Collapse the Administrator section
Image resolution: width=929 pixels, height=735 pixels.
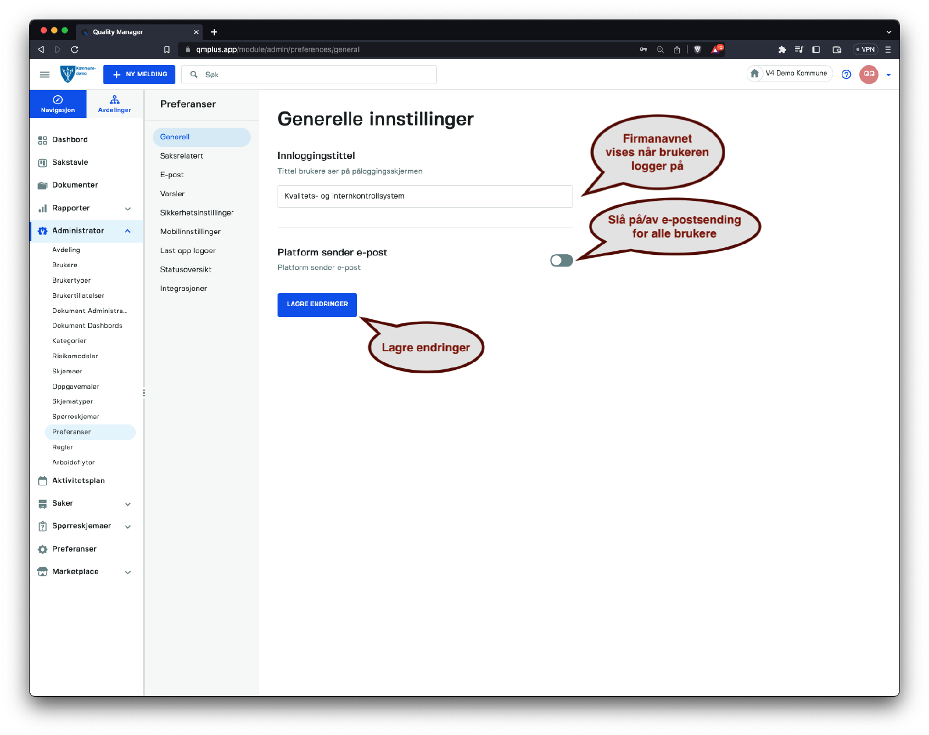click(128, 231)
